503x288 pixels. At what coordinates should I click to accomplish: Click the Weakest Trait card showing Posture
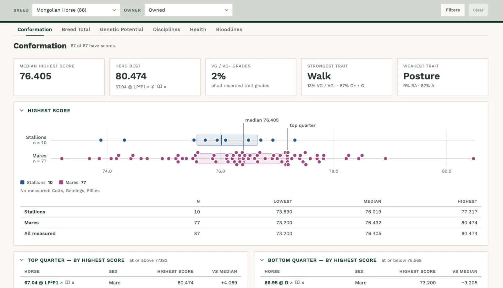pos(443,77)
